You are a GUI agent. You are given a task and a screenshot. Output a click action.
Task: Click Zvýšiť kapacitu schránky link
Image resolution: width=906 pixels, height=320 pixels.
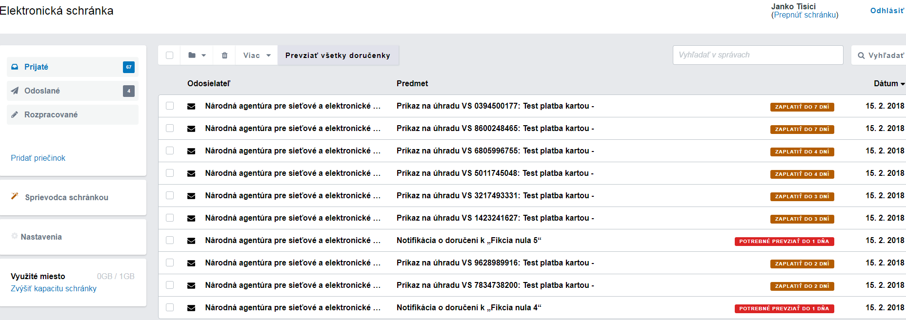(x=54, y=288)
